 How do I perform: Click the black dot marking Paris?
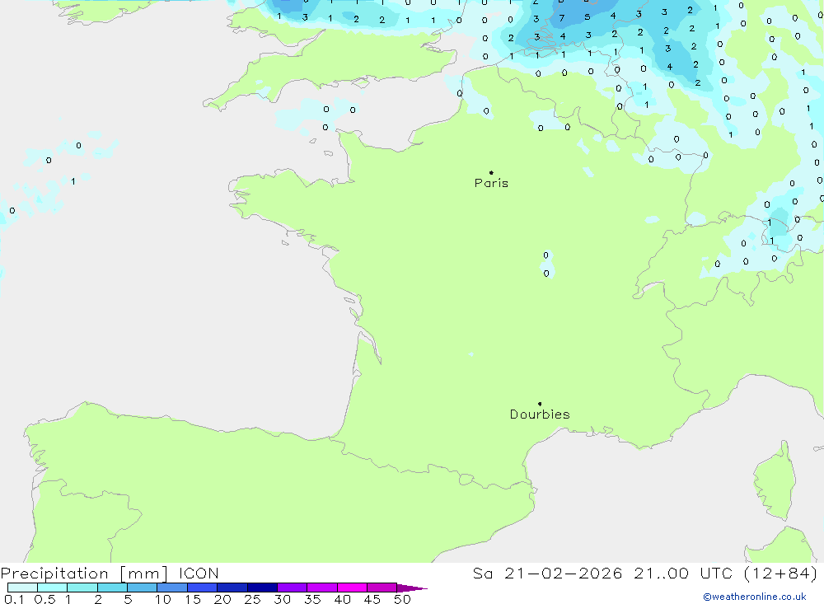pyautogui.click(x=491, y=172)
